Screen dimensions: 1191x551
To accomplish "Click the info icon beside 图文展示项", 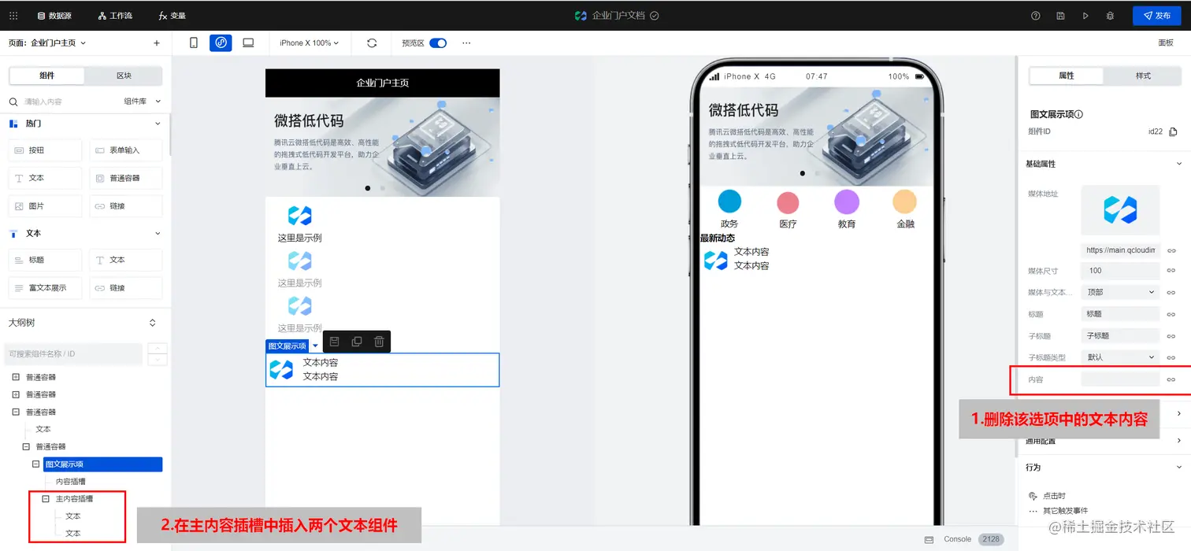I will coord(1078,114).
